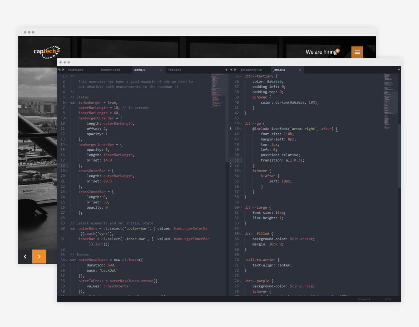Fold the .btn--go rule at line 44

240,124
